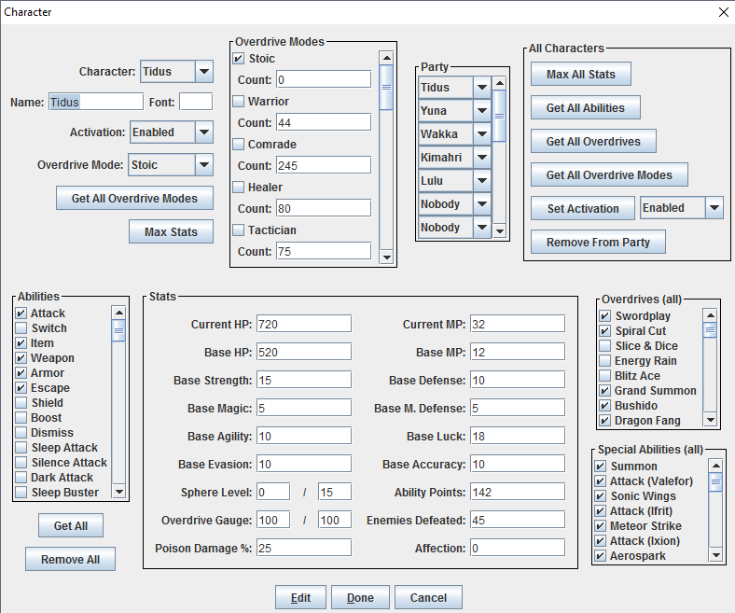The height and width of the screenshot is (613, 735).
Task: Click the Done button
Action: 360,597
